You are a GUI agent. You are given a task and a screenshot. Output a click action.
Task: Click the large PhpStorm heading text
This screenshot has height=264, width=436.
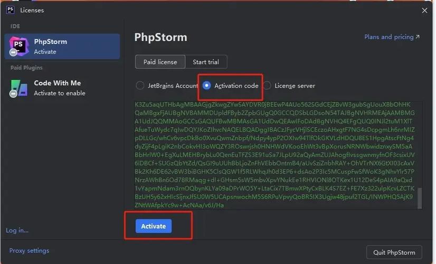[x=160, y=37]
